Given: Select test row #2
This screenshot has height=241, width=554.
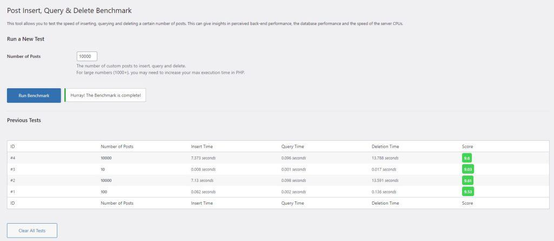Looking at the screenshot, I should click(x=278, y=180).
